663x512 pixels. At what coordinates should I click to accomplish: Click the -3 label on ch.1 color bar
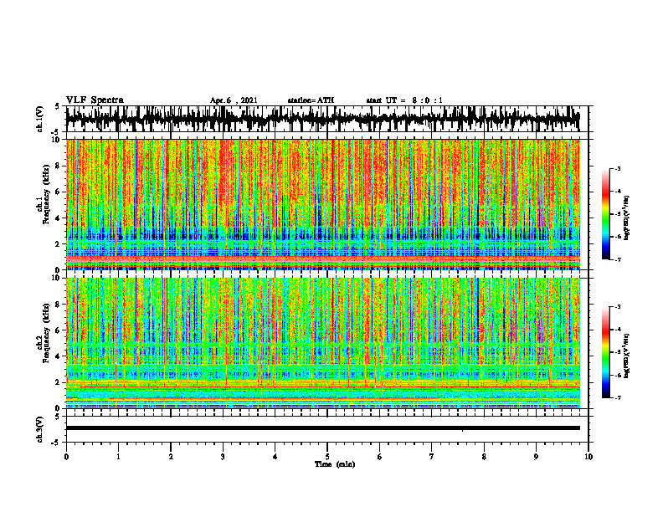coord(618,168)
